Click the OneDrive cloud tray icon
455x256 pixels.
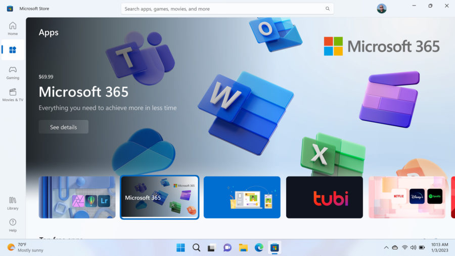coord(395,247)
